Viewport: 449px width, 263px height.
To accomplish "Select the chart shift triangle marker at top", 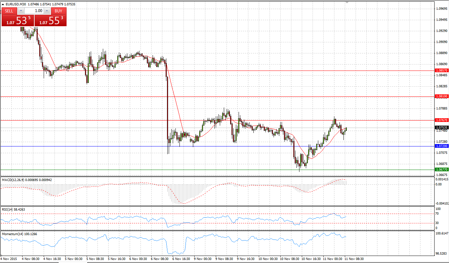I will (348, 2).
